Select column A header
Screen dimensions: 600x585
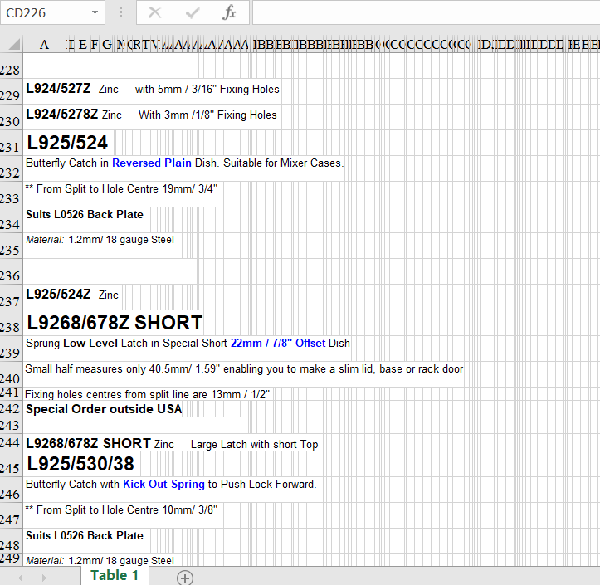[x=44, y=44]
